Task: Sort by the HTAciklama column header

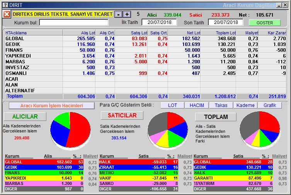Action: point(34,33)
